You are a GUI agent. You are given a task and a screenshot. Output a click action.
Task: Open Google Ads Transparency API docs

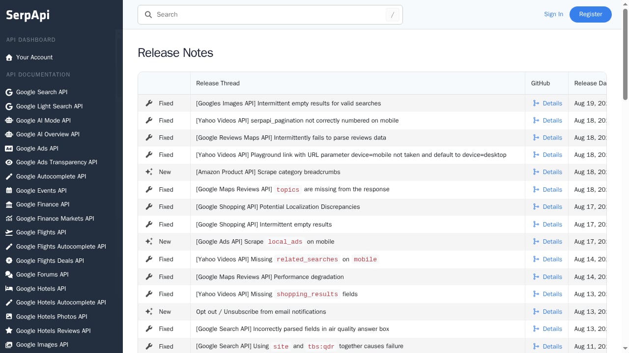point(57,162)
